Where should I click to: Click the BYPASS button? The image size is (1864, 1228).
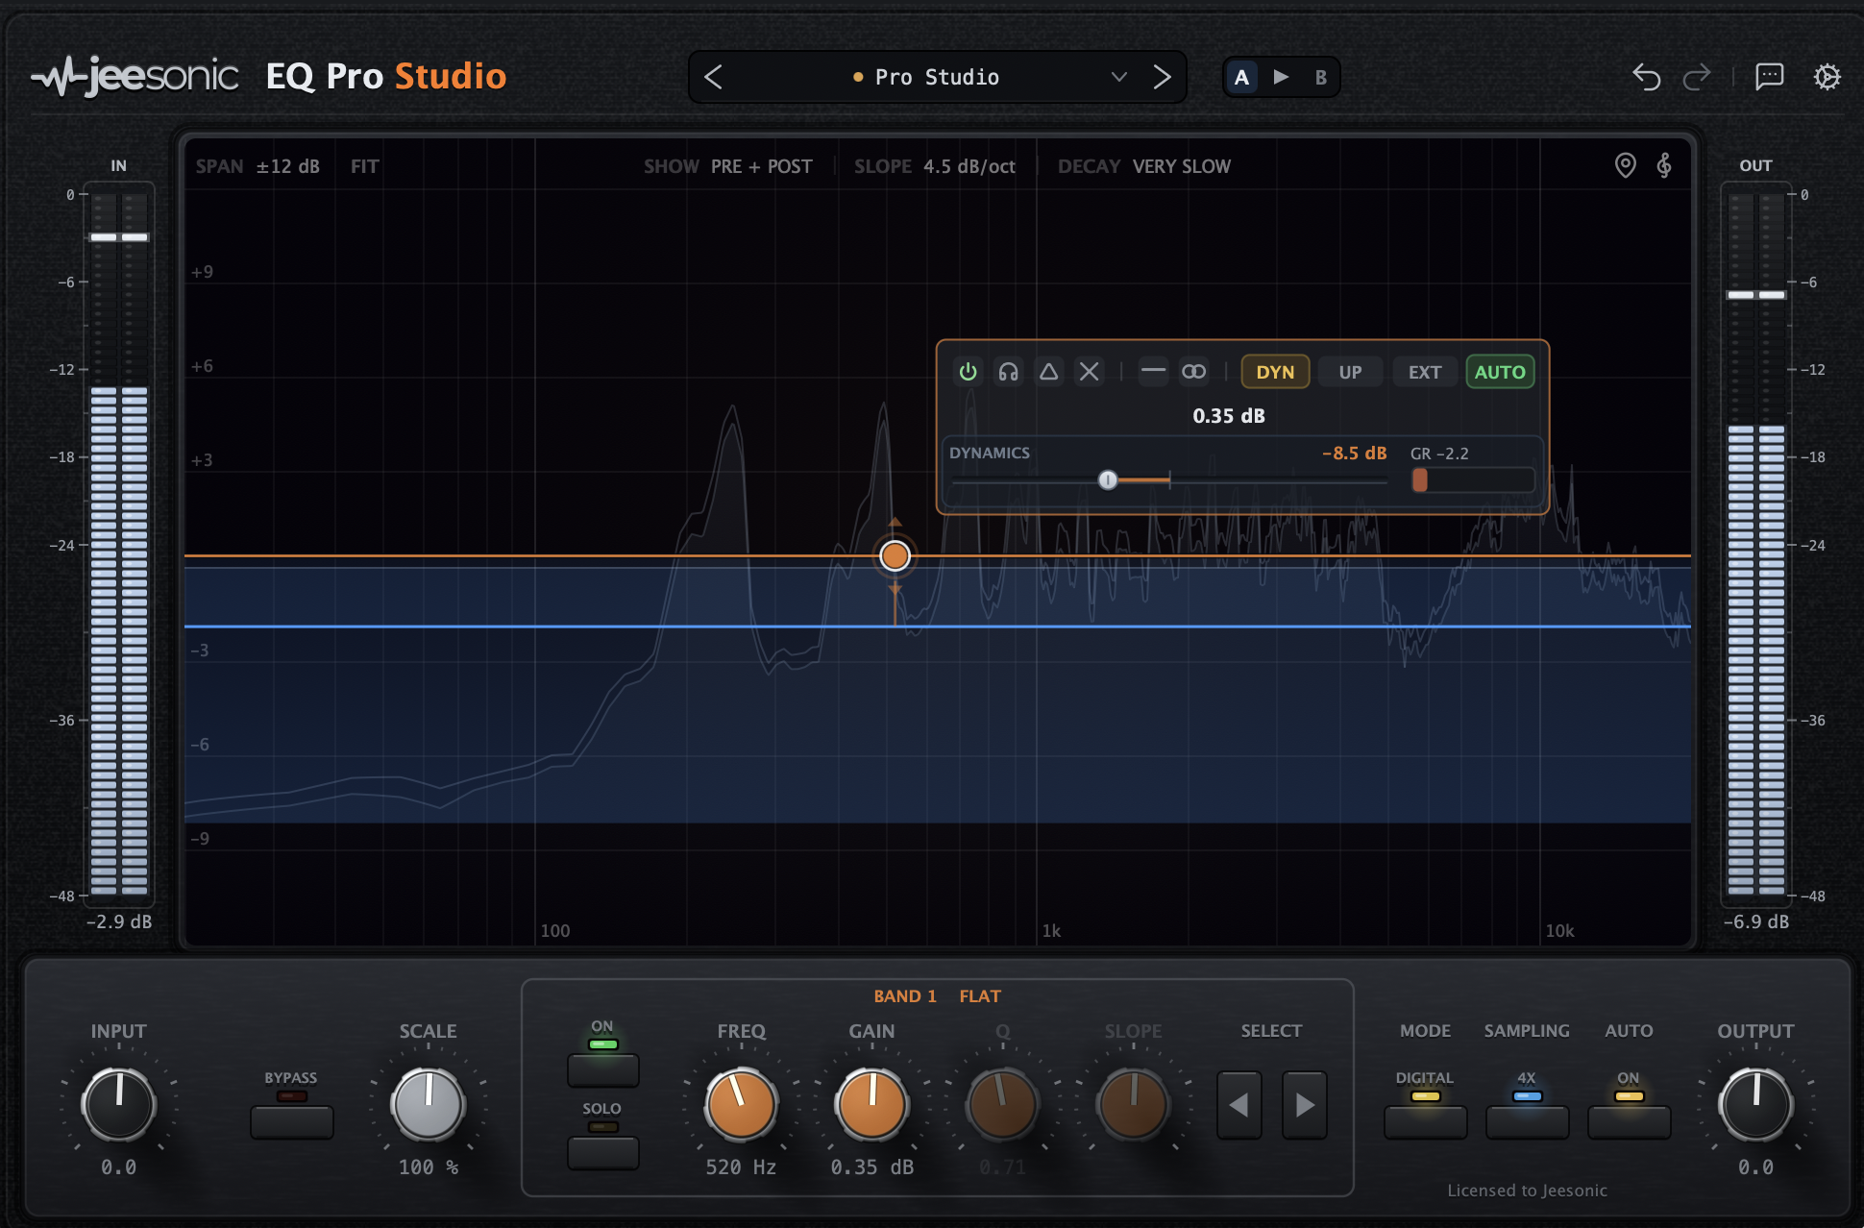(x=291, y=1121)
